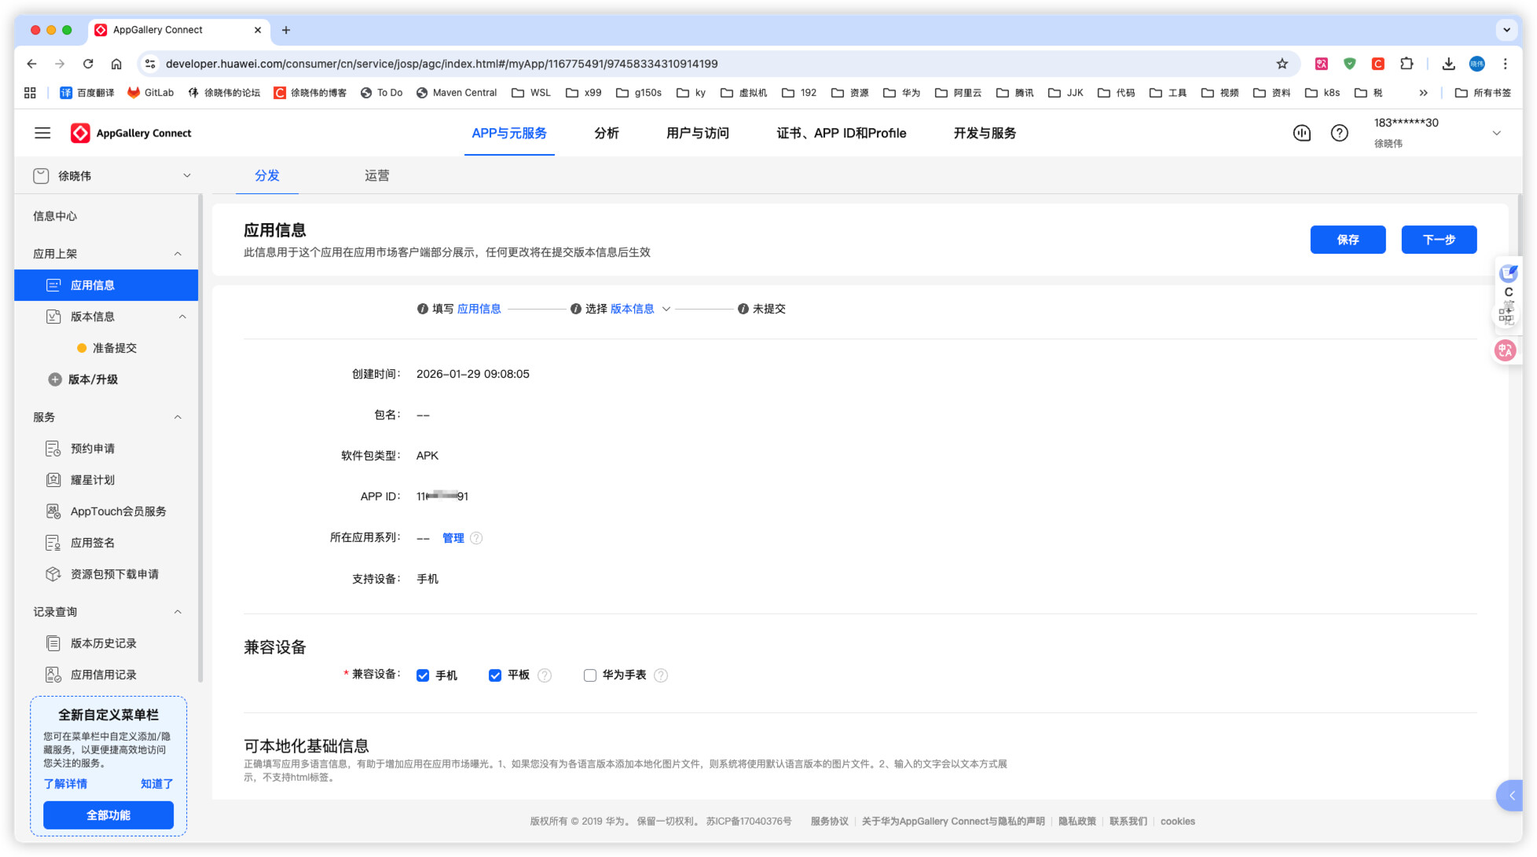Image resolution: width=1537 pixels, height=857 pixels.
Task: Collapse the 应用上架 sidebar section
Action: tap(178, 254)
